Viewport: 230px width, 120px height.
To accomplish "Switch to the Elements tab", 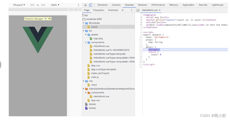I will (x=103, y=5).
